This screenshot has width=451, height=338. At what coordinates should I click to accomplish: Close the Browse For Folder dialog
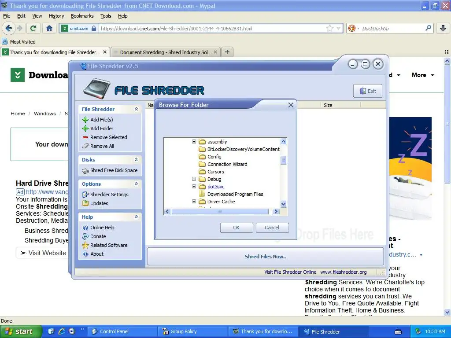[x=291, y=105]
